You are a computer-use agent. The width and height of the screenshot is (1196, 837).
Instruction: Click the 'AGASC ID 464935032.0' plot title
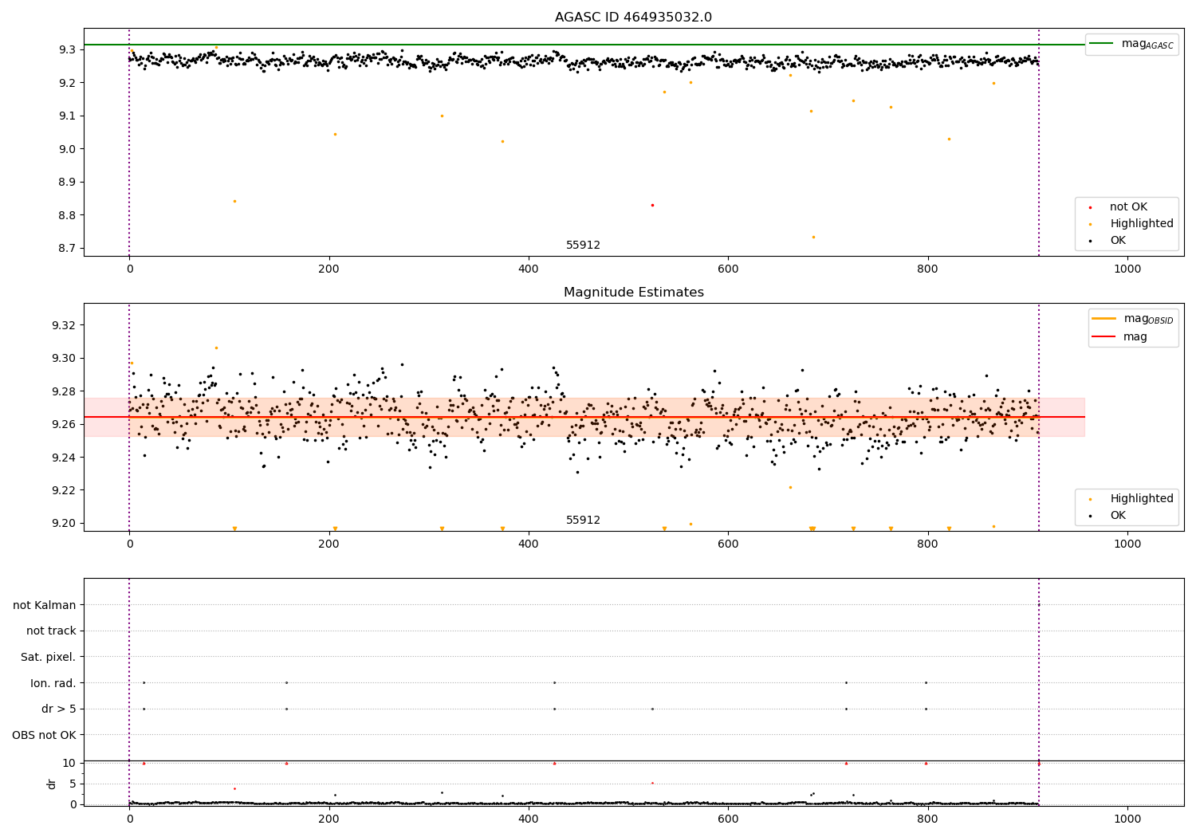point(633,18)
